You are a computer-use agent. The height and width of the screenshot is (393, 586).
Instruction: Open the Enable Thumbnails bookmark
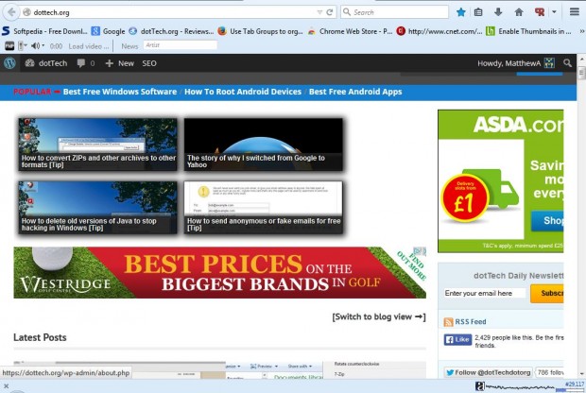click(x=528, y=31)
